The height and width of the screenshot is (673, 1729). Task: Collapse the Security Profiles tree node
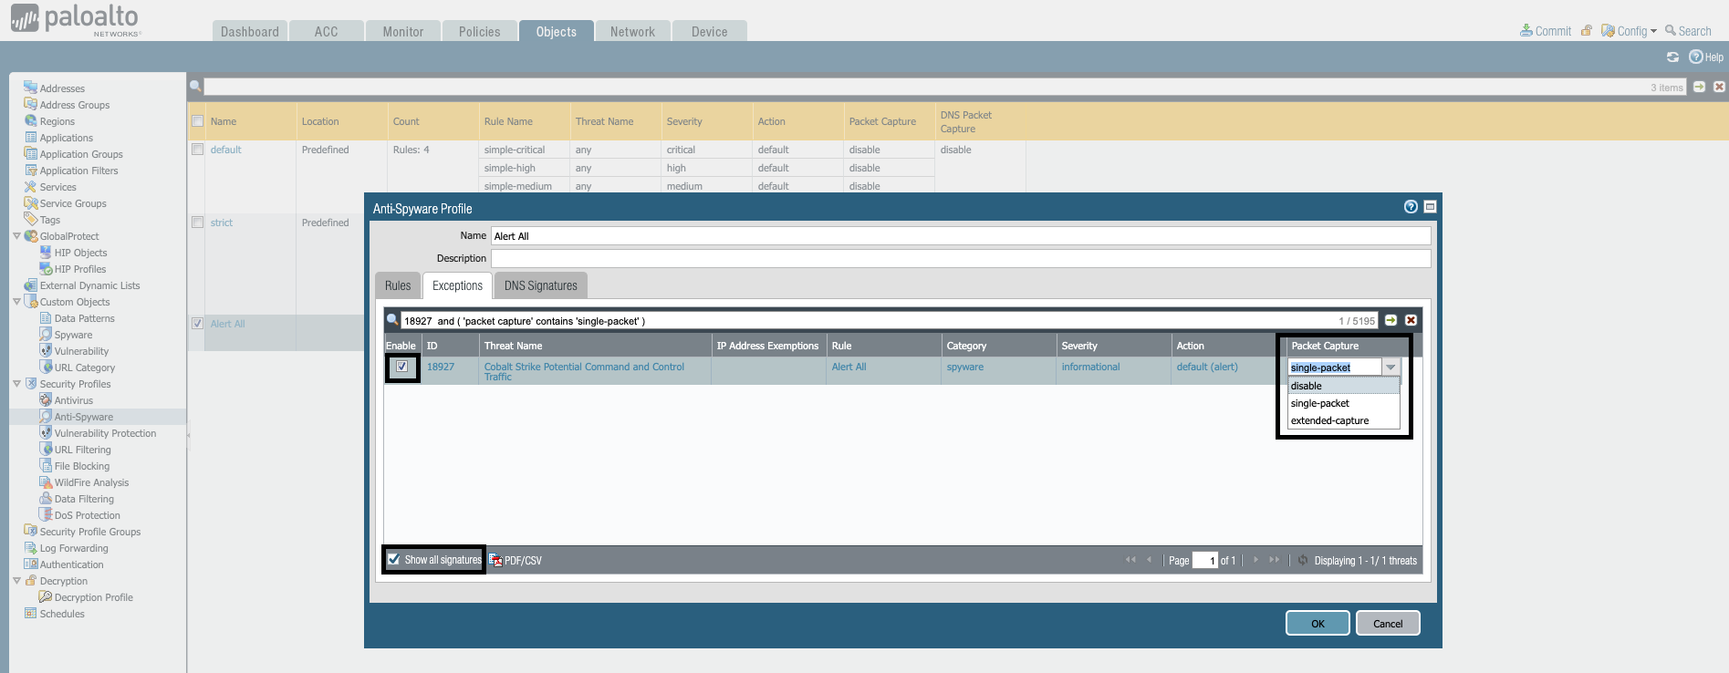16,384
